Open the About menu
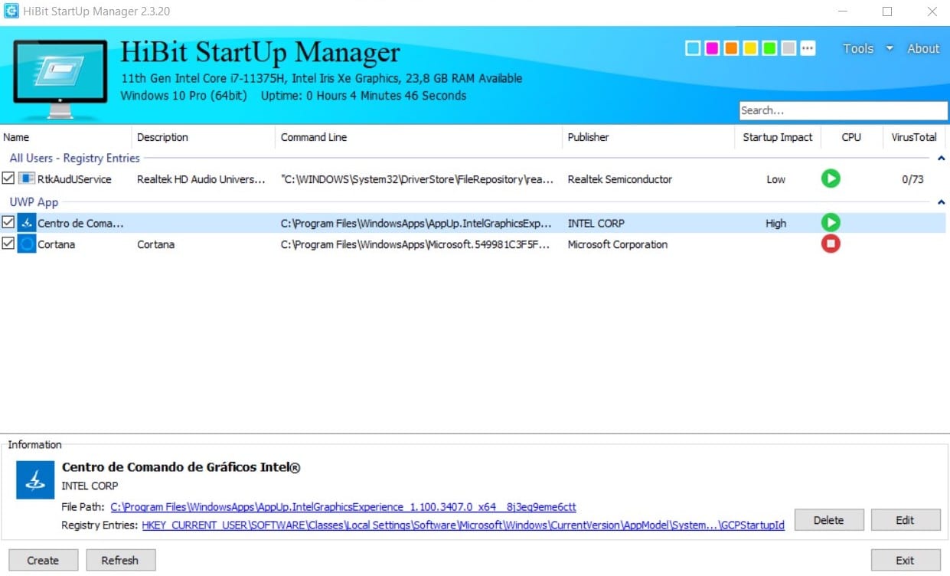This screenshot has width=950, height=576. pos(923,48)
